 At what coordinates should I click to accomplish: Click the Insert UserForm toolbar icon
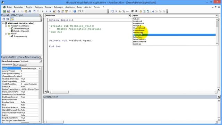(x=8, y=11)
